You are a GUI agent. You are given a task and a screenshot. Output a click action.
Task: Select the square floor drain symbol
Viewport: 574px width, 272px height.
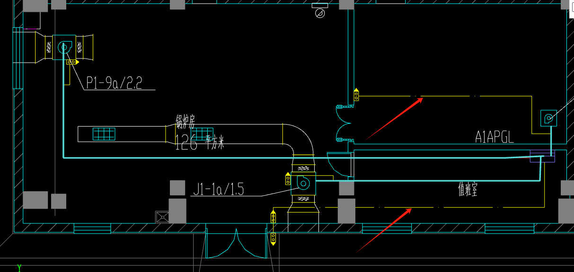click(x=162, y=217)
